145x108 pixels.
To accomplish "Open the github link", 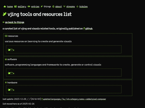I will click(x=89, y=29).
